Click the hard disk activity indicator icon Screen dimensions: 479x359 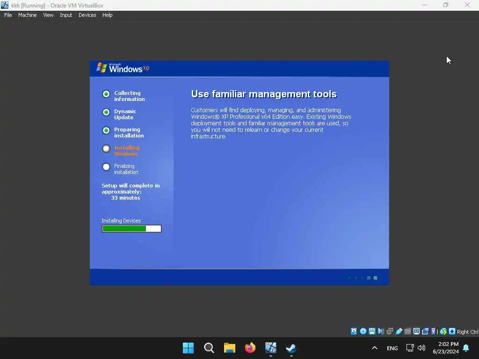pos(354,331)
